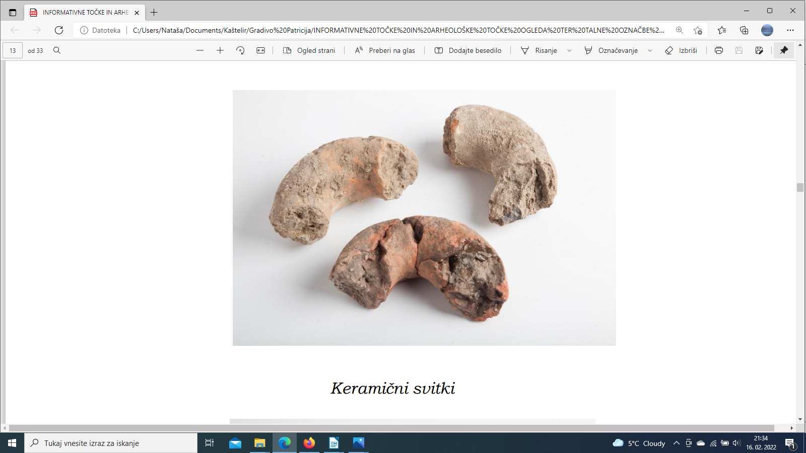Toggle the pin toolbar button
This screenshot has height=453, width=806.
click(784, 50)
